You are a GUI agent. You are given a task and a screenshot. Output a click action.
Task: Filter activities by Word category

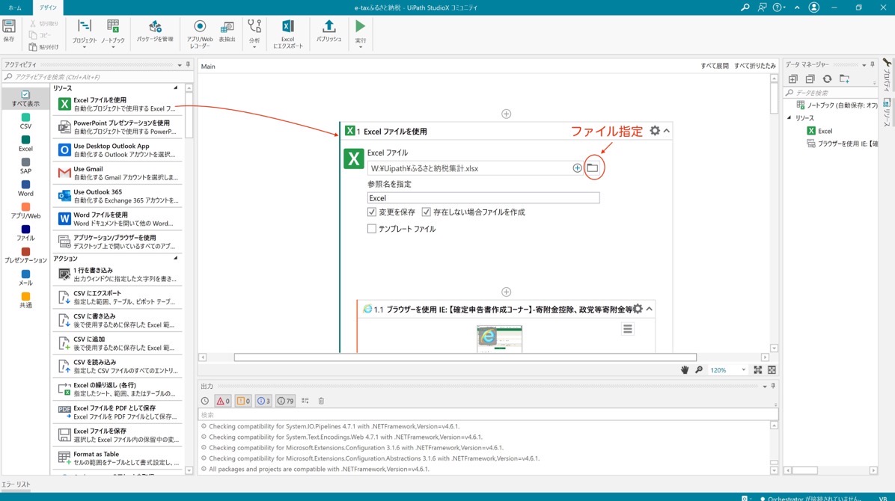point(25,188)
